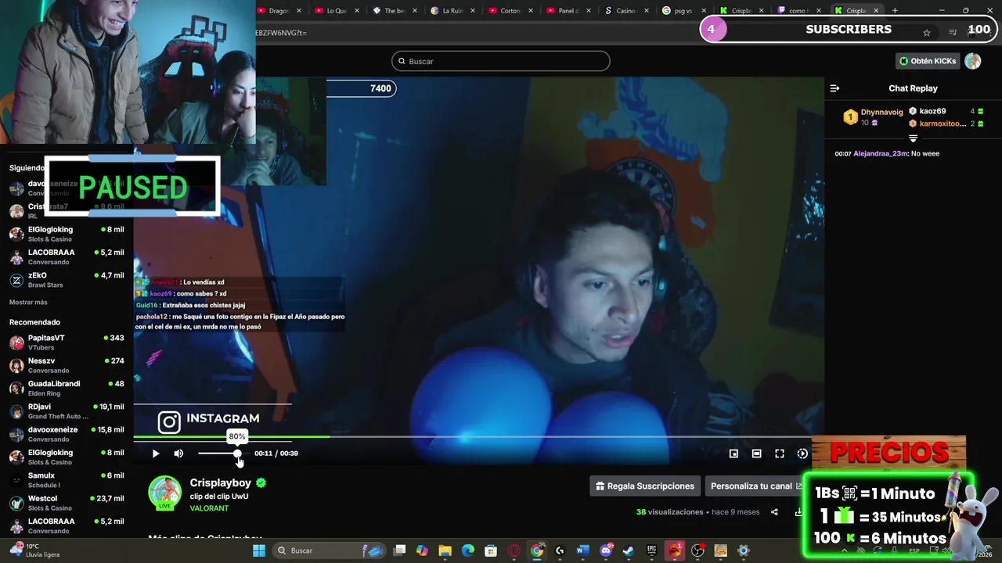
Task: Open the weather widget showing 10°C
Action: [x=33, y=550]
